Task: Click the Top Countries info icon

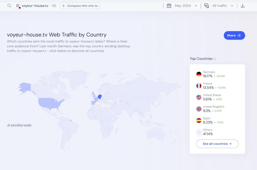Action: click(x=215, y=59)
